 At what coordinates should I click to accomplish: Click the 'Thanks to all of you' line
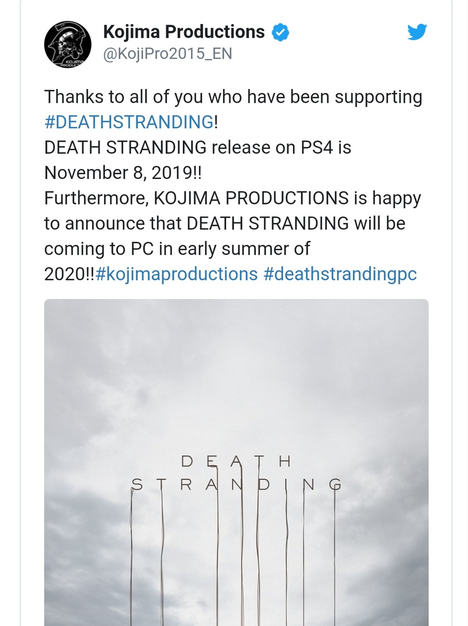click(x=233, y=97)
